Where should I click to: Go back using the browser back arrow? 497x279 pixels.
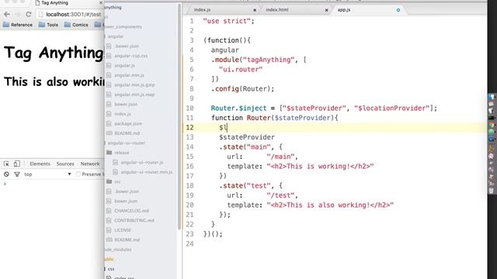coord(7,14)
